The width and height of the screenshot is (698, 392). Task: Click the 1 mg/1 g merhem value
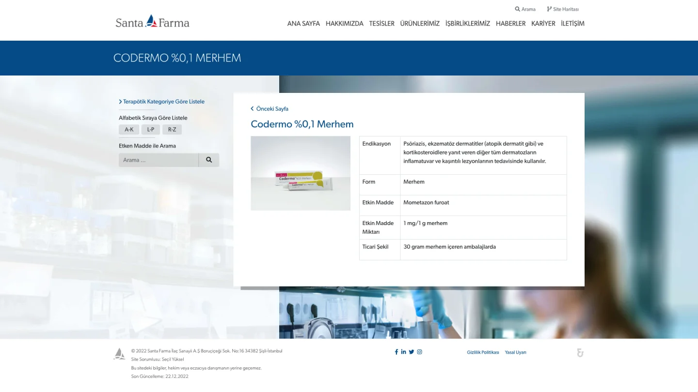[426, 224]
